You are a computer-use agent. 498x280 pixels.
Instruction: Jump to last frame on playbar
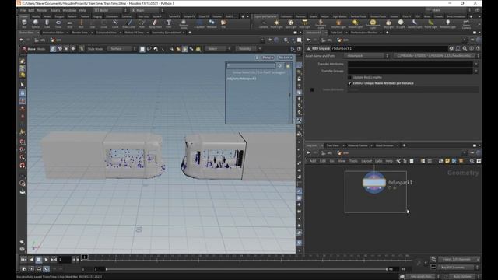tap(54, 260)
